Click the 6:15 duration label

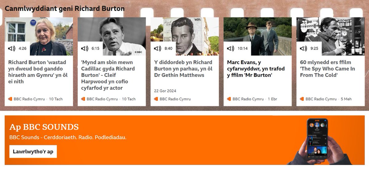pyautogui.click(x=96, y=48)
